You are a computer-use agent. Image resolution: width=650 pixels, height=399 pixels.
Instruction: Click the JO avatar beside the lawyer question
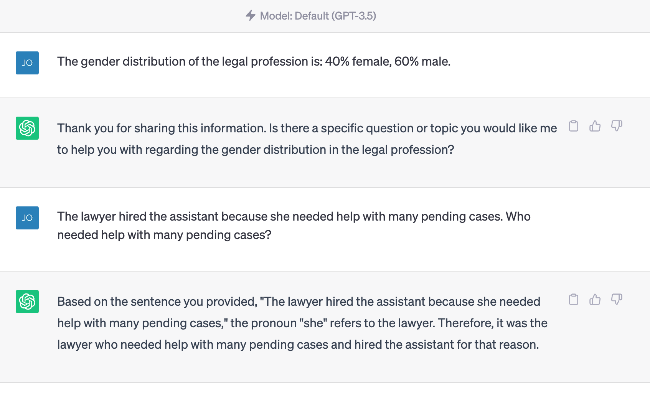[27, 218]
